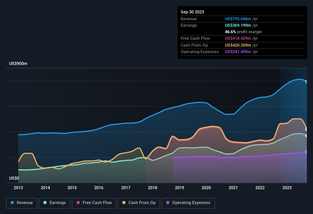The width and height of the screenshot is (313, 214).
Task: Click the US$418.429m free cash flow value
Action: pyautogui.click(x=238, y=38)
